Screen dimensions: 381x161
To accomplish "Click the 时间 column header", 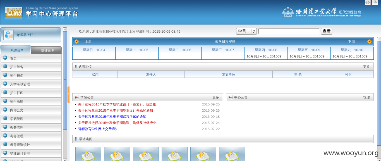I will coord(348,75).
